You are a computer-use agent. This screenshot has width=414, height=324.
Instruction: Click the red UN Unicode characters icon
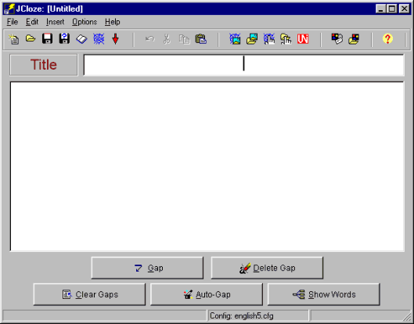303,39
